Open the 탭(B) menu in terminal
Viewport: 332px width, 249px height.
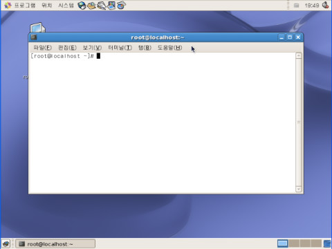click(145, 48)
